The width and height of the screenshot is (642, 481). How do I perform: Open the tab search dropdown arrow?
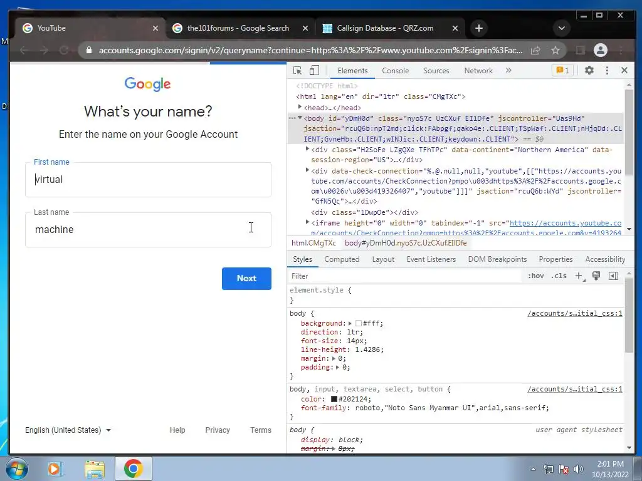(x=562, y=28)
